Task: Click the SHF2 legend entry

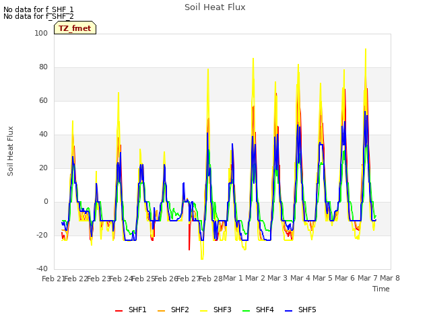Action: 173,310
